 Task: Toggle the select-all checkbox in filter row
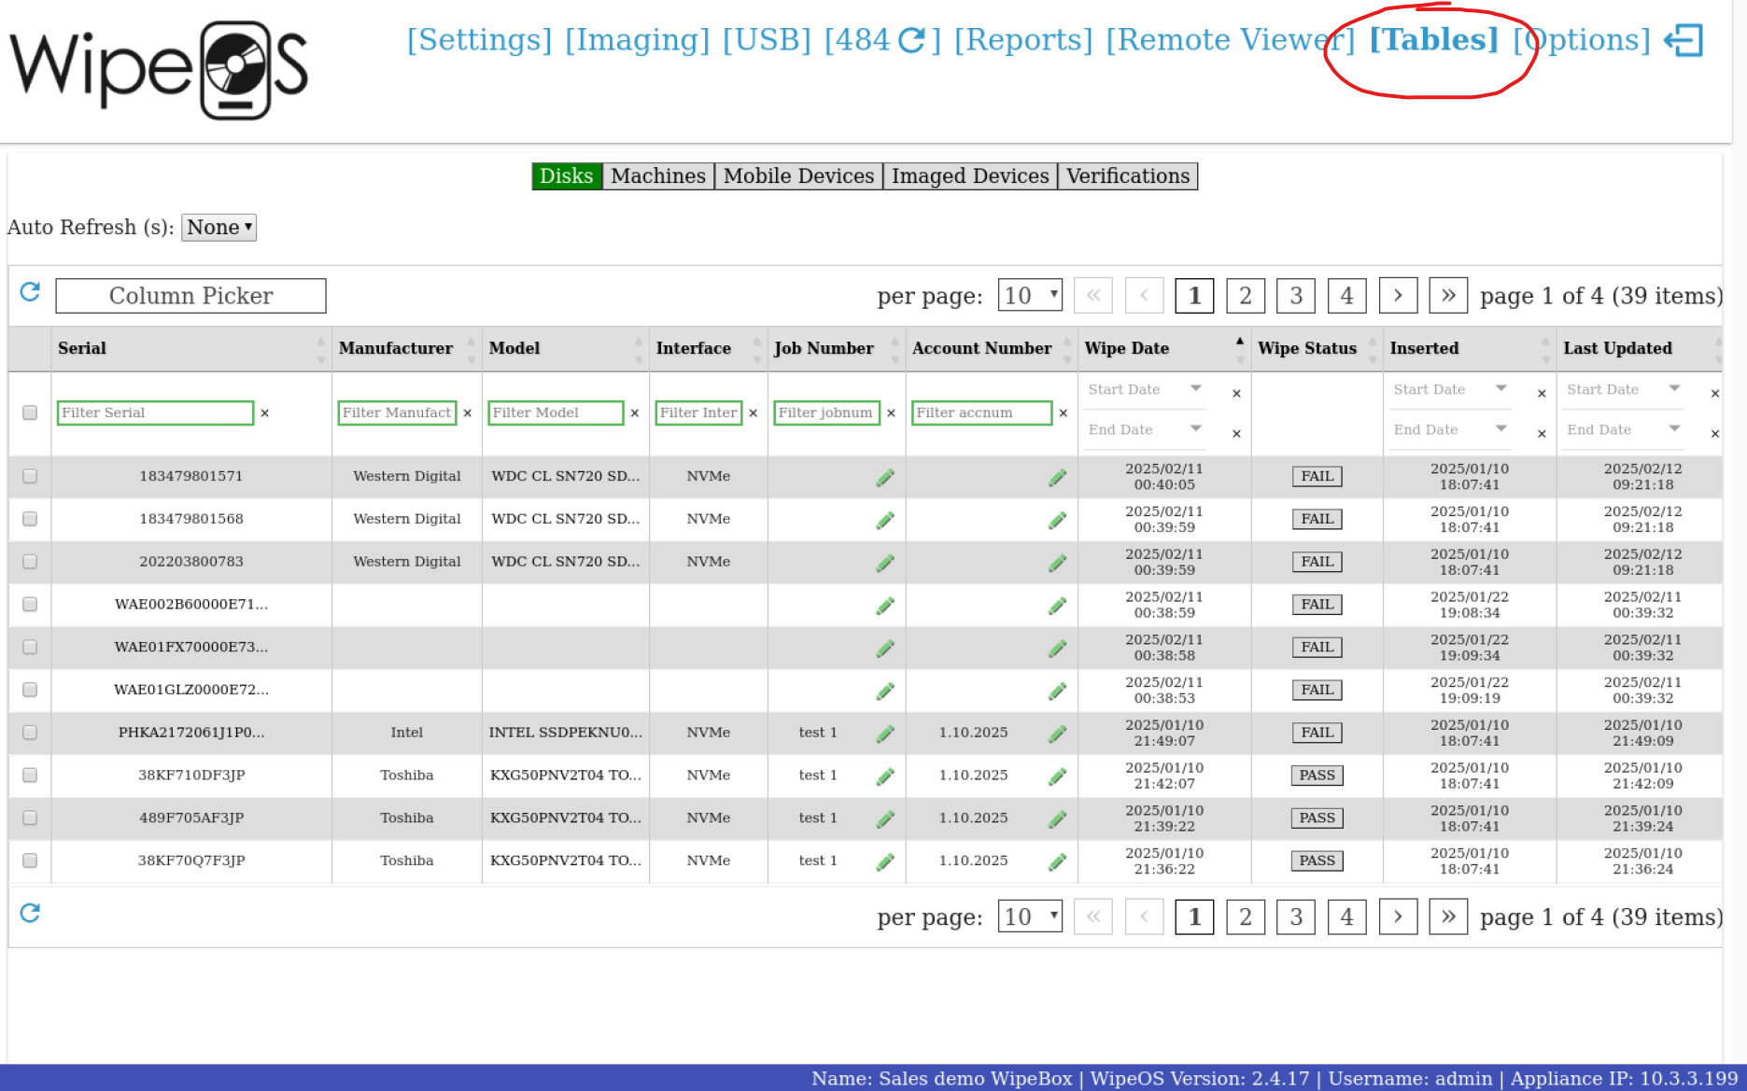[30, 413]
